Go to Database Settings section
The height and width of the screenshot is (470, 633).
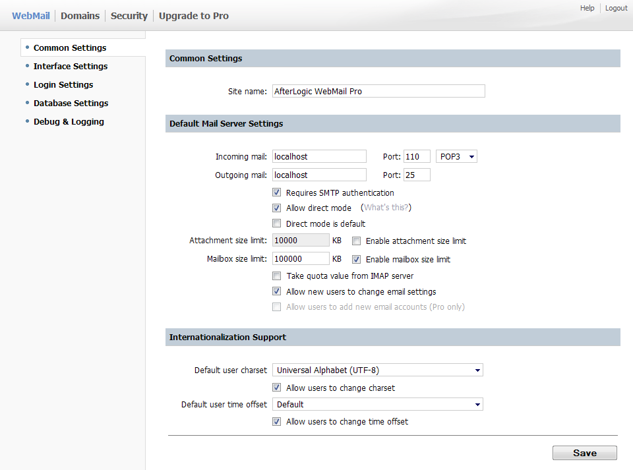[x=71, y=103]
